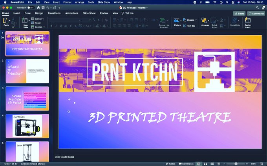Screen dimensions: 267x166
Task: Toggle Notes pane in status bar
Action: coord(170,164)
